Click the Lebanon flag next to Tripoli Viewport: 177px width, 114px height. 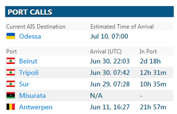point(11,73)
